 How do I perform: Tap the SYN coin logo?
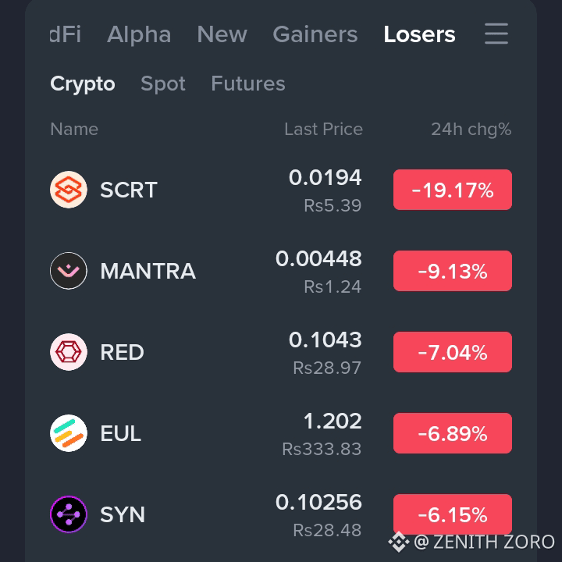[69, 514]
